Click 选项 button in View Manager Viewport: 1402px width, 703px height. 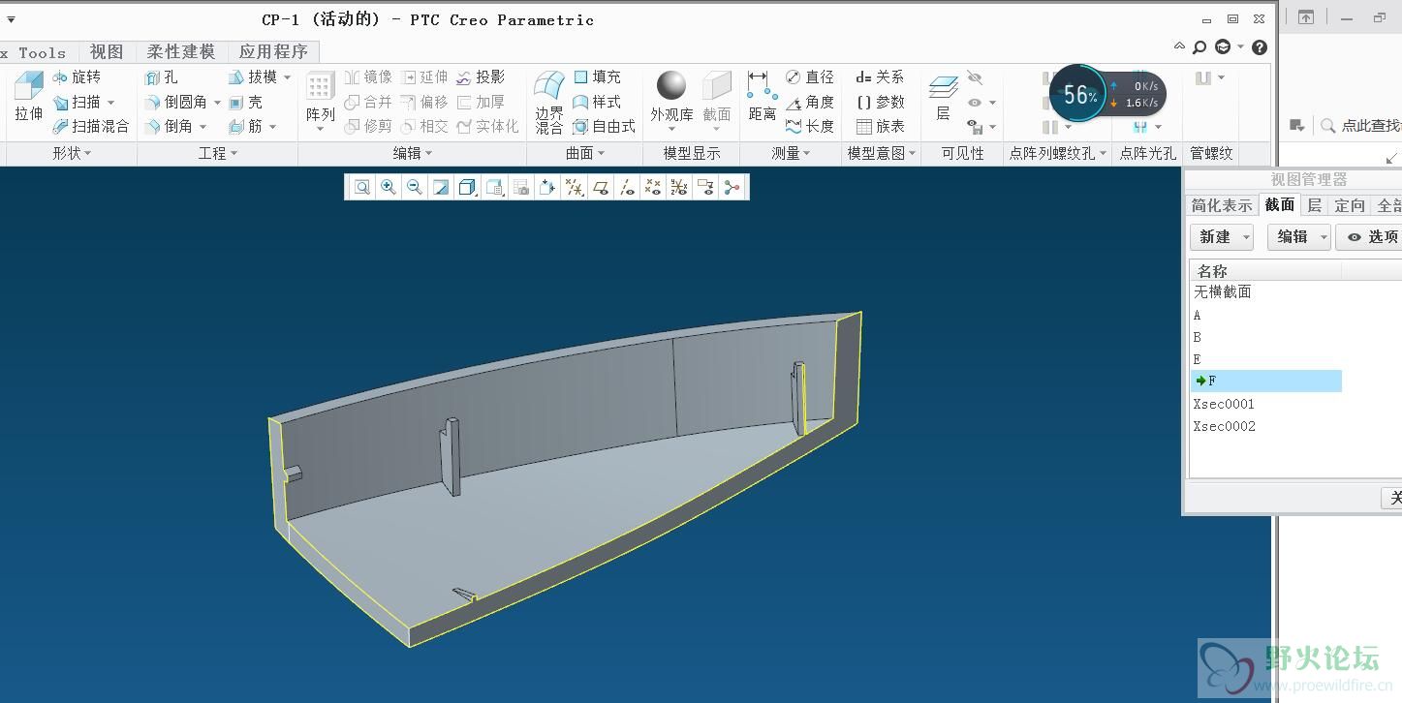coord(1369,236)
